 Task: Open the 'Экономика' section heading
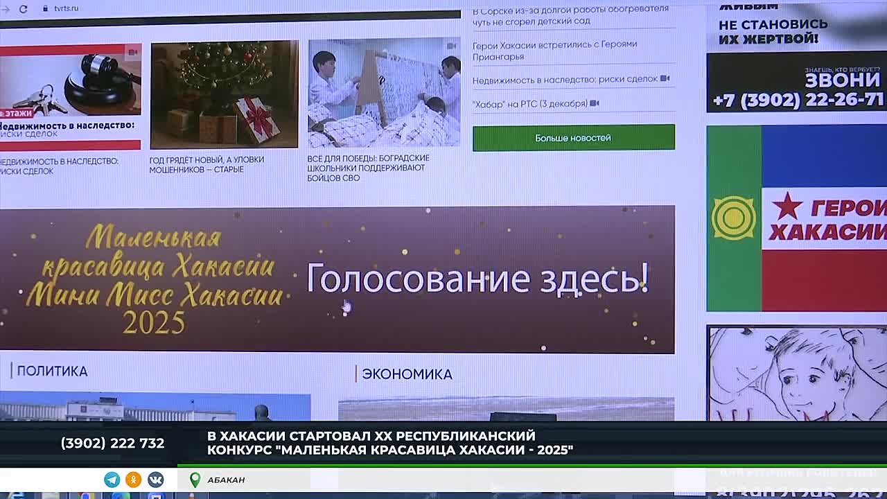tap(407, 374)
